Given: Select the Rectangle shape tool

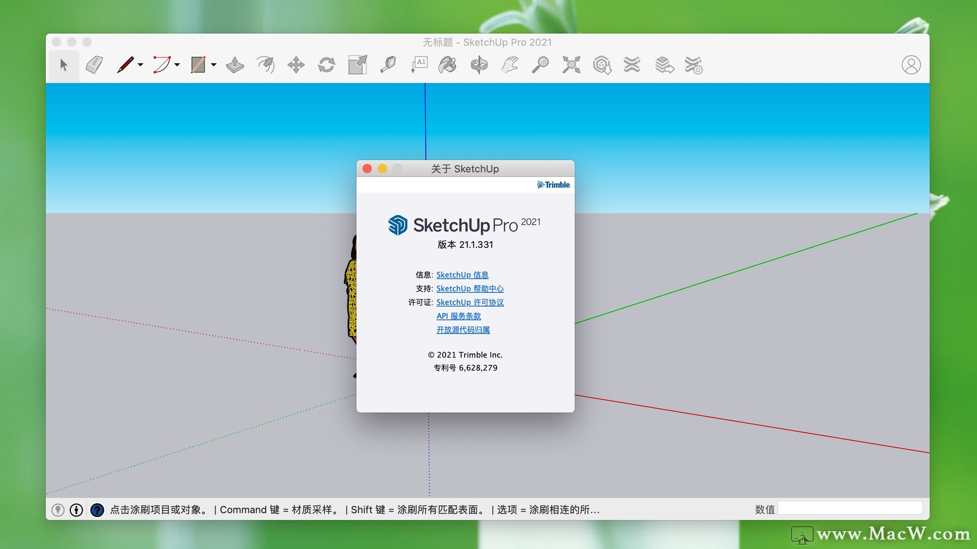Looking at the screenshot, I should [x=198, y=65].
